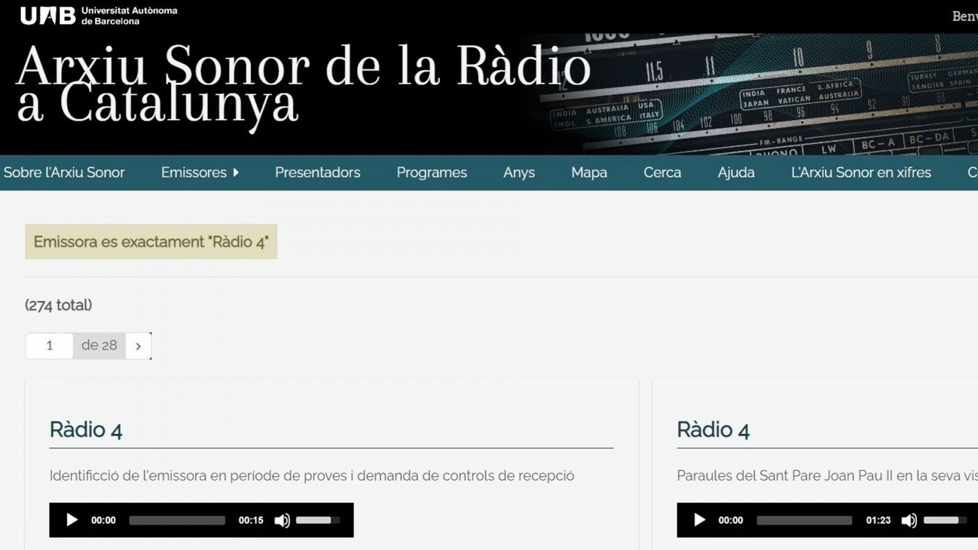Adjust volume slider of the 00:15 player
Viewport: 978px width, 550px height.
318,521
